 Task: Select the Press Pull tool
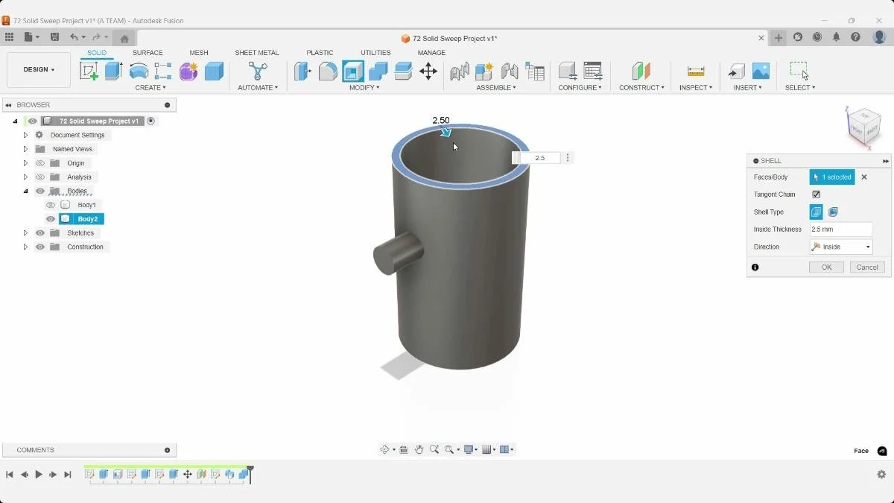tap(302, 71)
